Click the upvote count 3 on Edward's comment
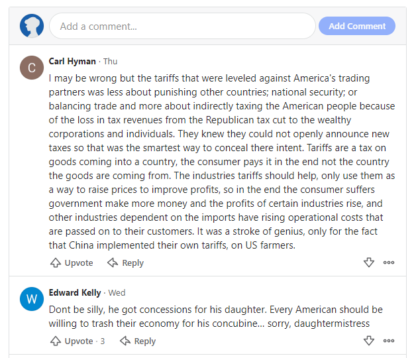Image resolution: width=416 pixels, height=358 pixels. [103, 341]
